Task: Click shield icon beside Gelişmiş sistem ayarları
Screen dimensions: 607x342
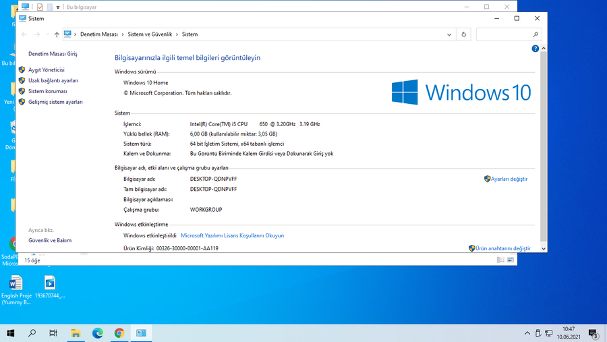Action: coord(22,102)
